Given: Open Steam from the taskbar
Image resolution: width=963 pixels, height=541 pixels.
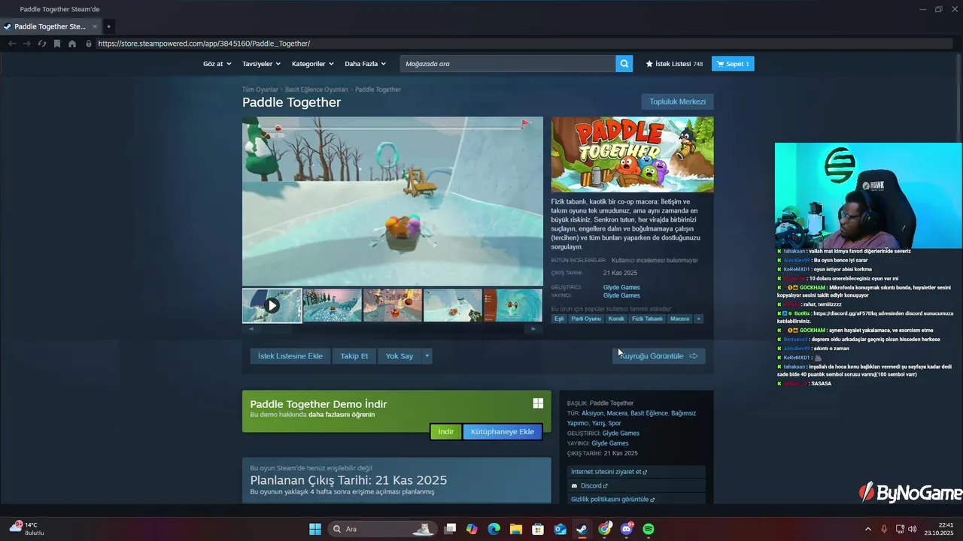Looking at the screenshot, I should (582, 529).
